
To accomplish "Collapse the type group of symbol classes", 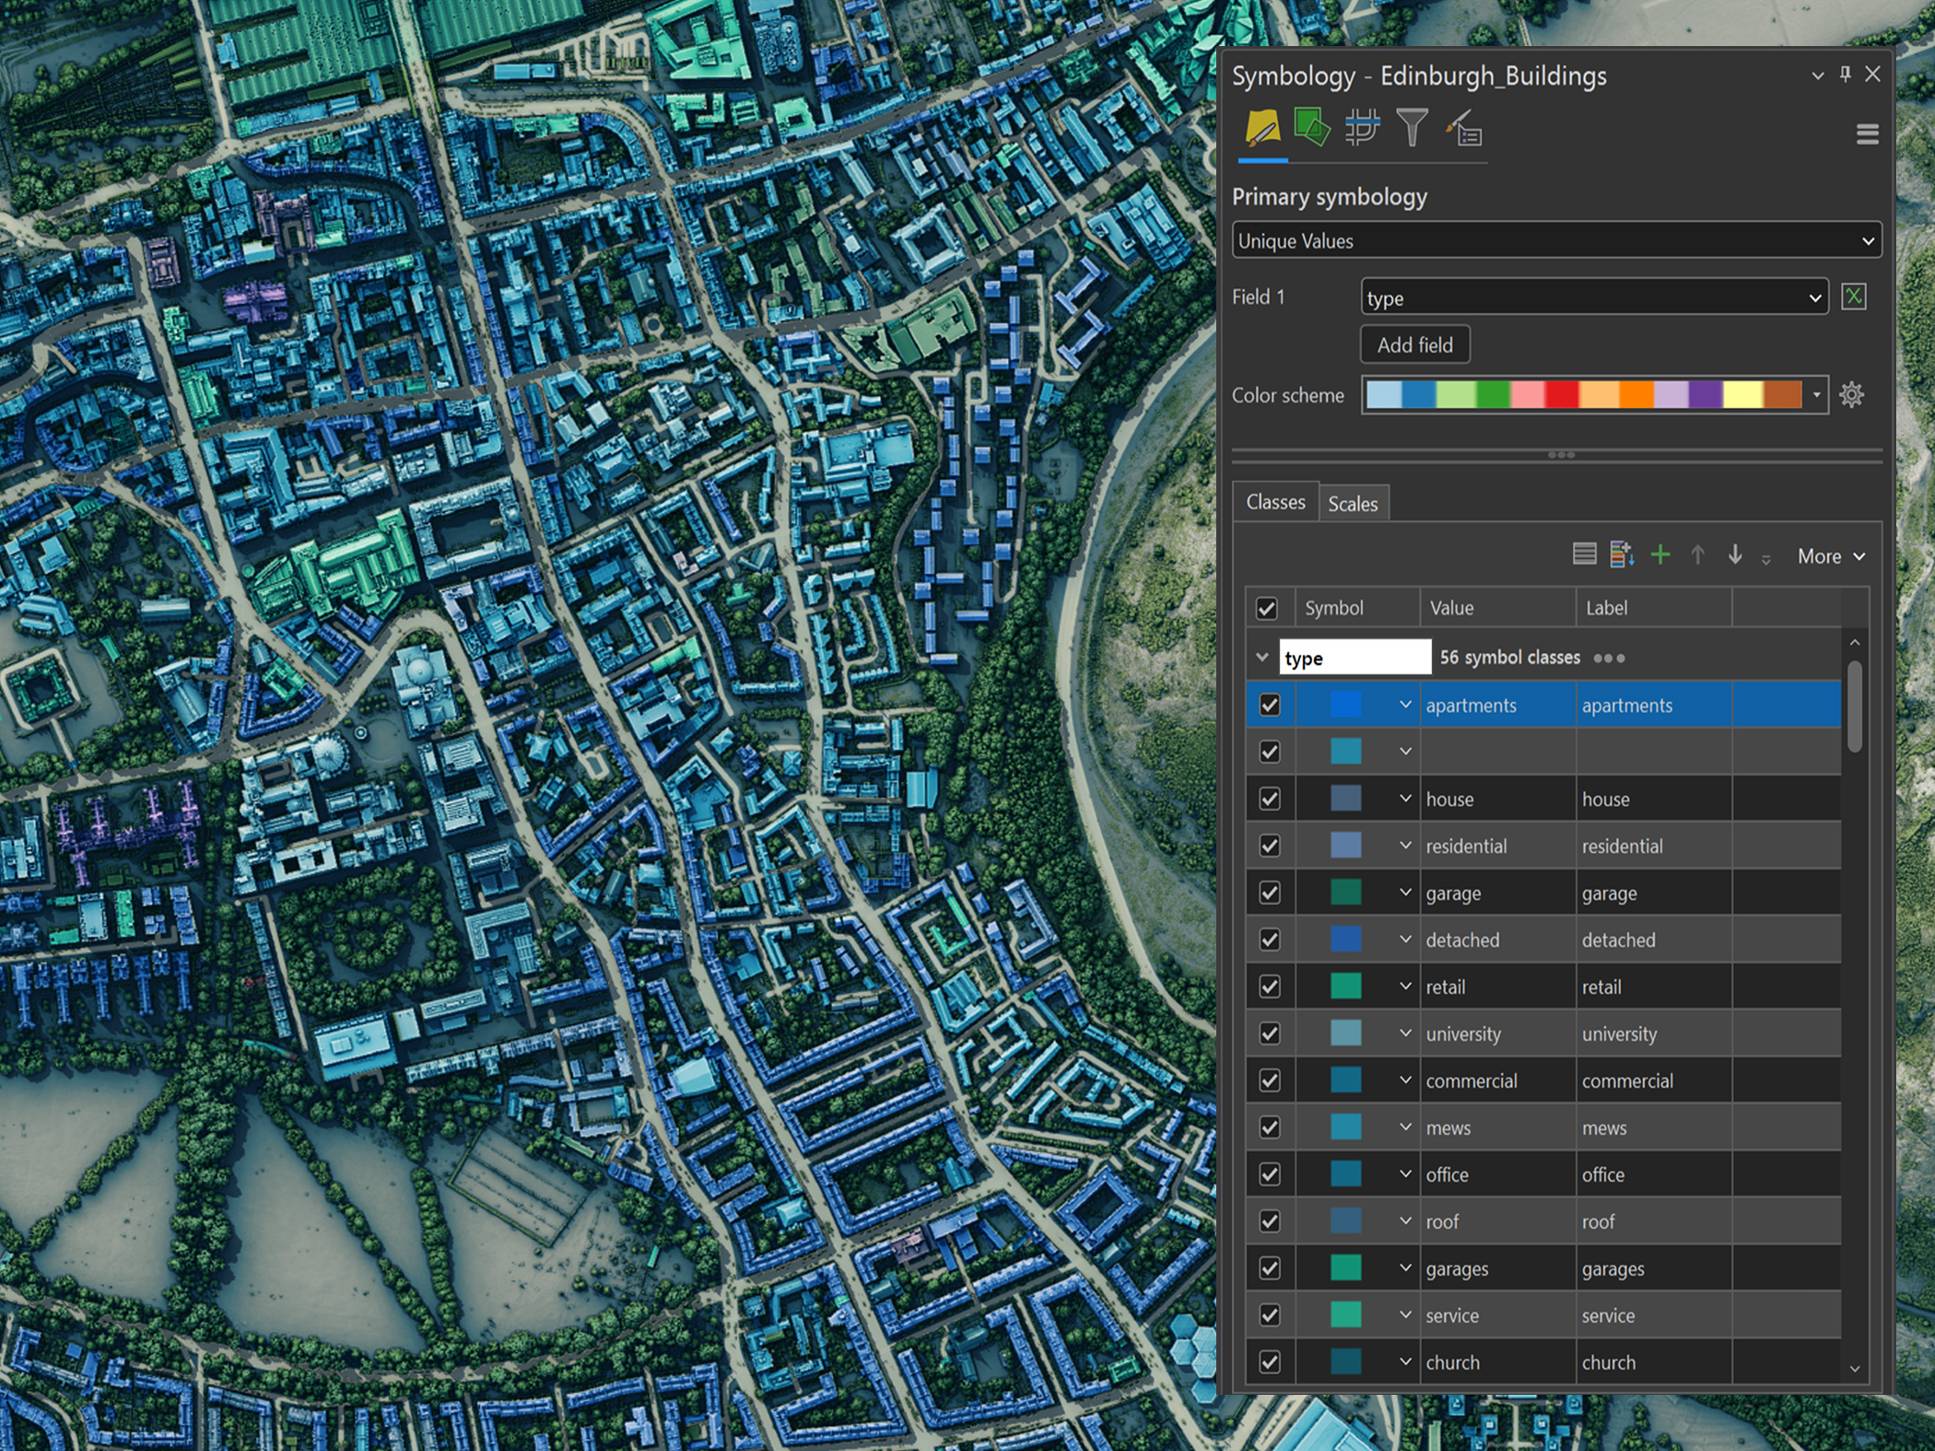I will coord(1261,656).
